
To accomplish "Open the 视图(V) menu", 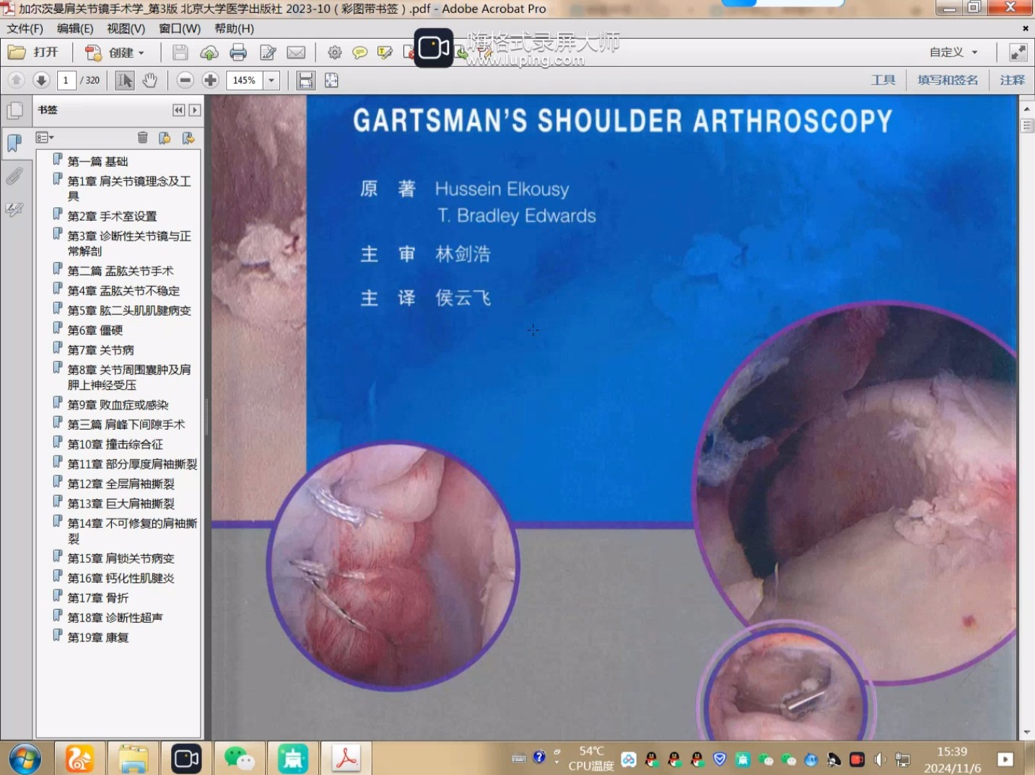I will (x=126, y=29).
